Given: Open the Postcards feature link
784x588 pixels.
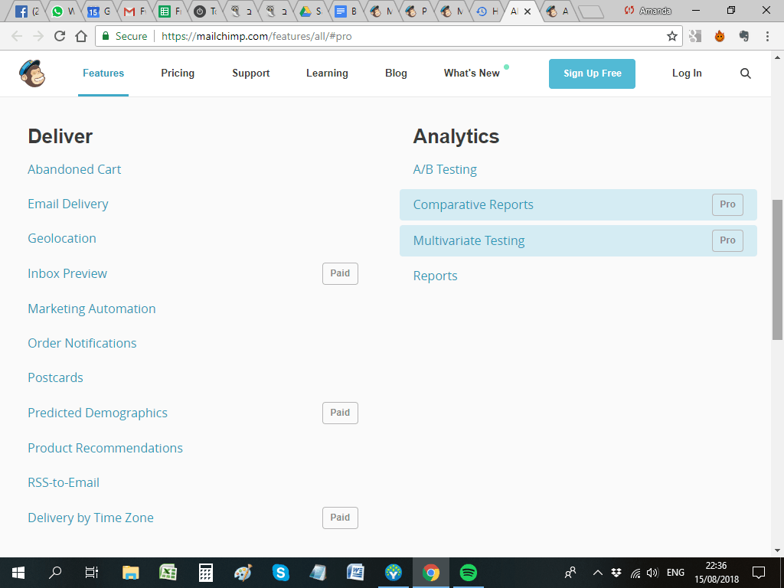Looking at the screenshot, I should coord(55,377).
